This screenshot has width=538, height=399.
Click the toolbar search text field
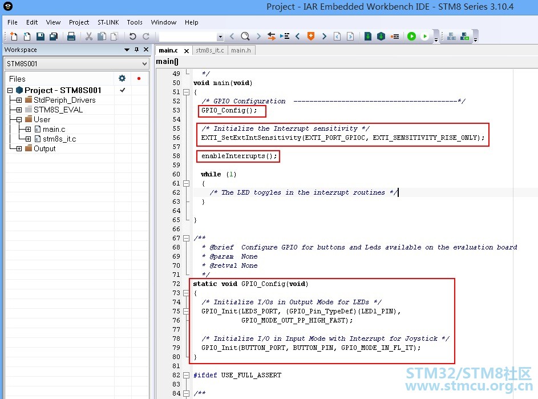[x=188, y=37]
